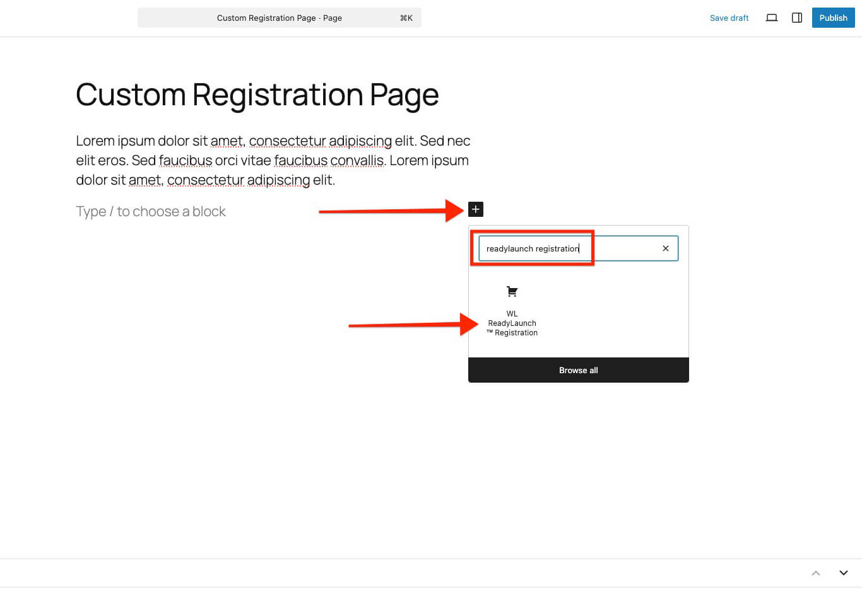The image size is (862, 602).
Task: Collapse the bottom panel with up chevron
Action: [816, 573]
